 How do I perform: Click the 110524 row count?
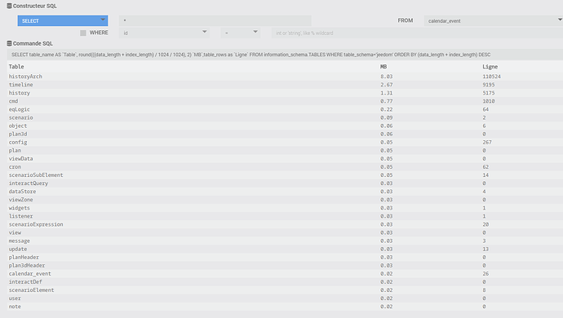[x=491, y=77]
